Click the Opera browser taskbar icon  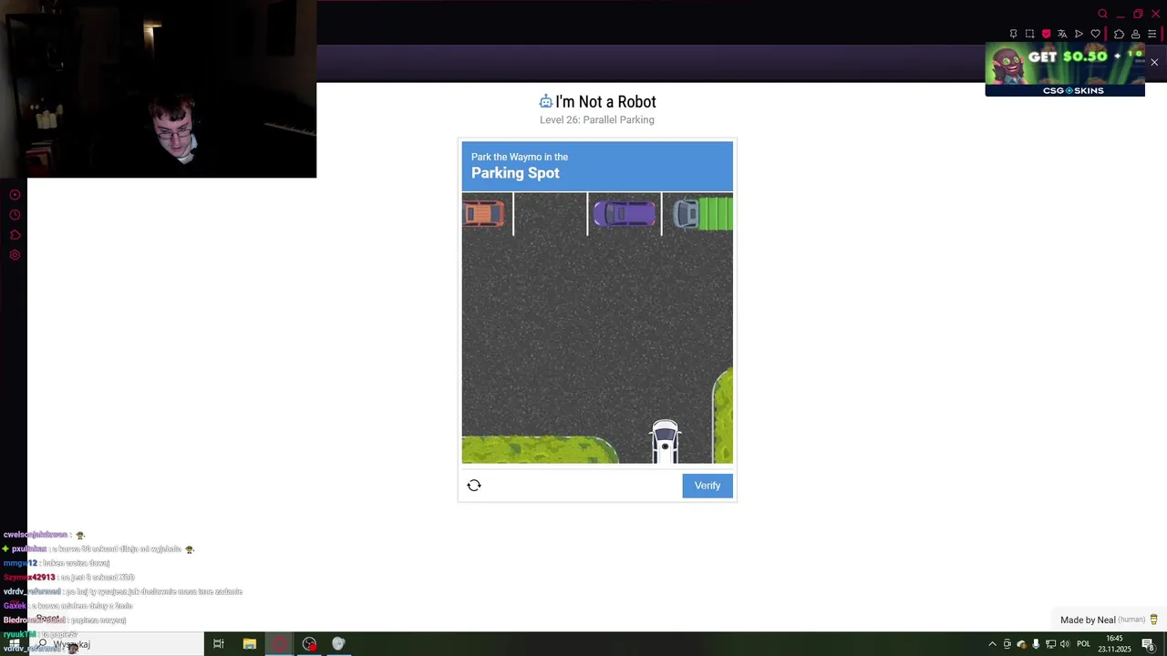point(280,644)
